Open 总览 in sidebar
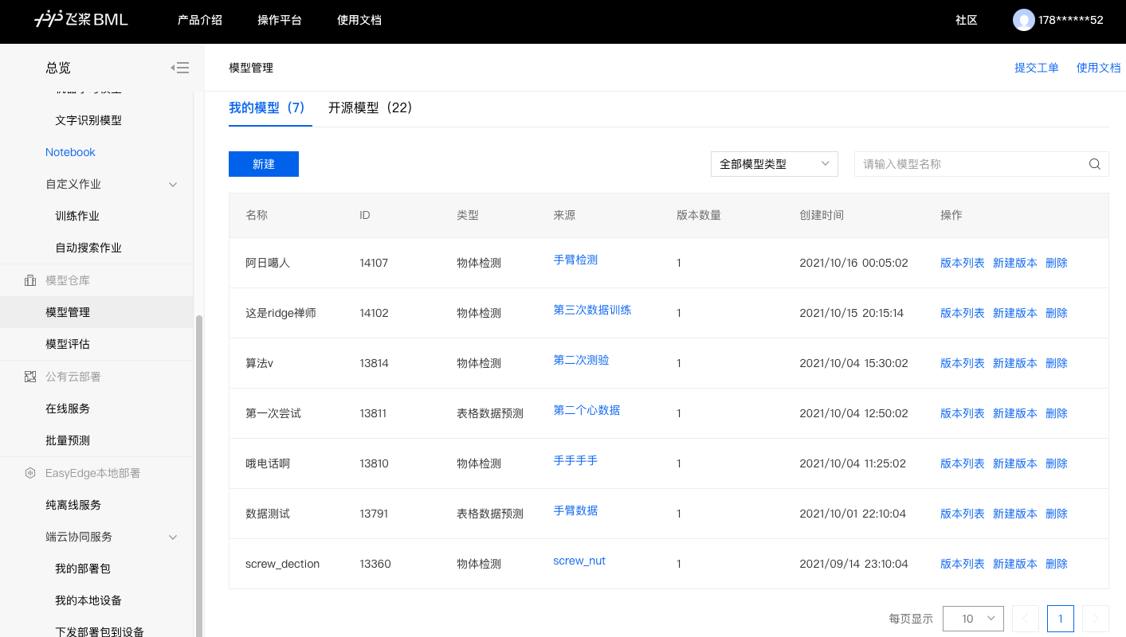The image size is (1126, 637). [x=58, y=68]
